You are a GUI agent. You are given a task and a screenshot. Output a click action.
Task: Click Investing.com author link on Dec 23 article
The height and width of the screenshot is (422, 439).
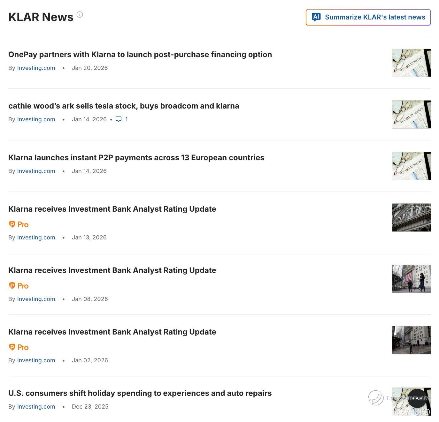pyautogui.click(x=36, y=407)
